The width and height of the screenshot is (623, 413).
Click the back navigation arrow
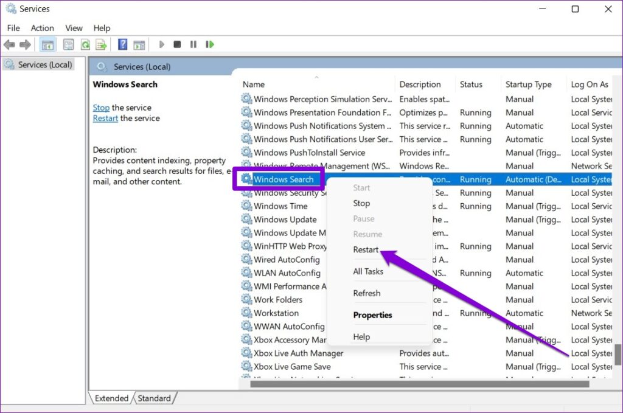[9, 44]
